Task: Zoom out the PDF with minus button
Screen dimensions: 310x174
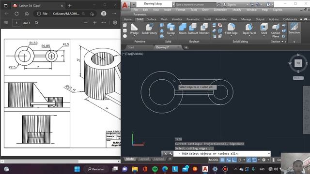Action: click(x=86, y=23)
